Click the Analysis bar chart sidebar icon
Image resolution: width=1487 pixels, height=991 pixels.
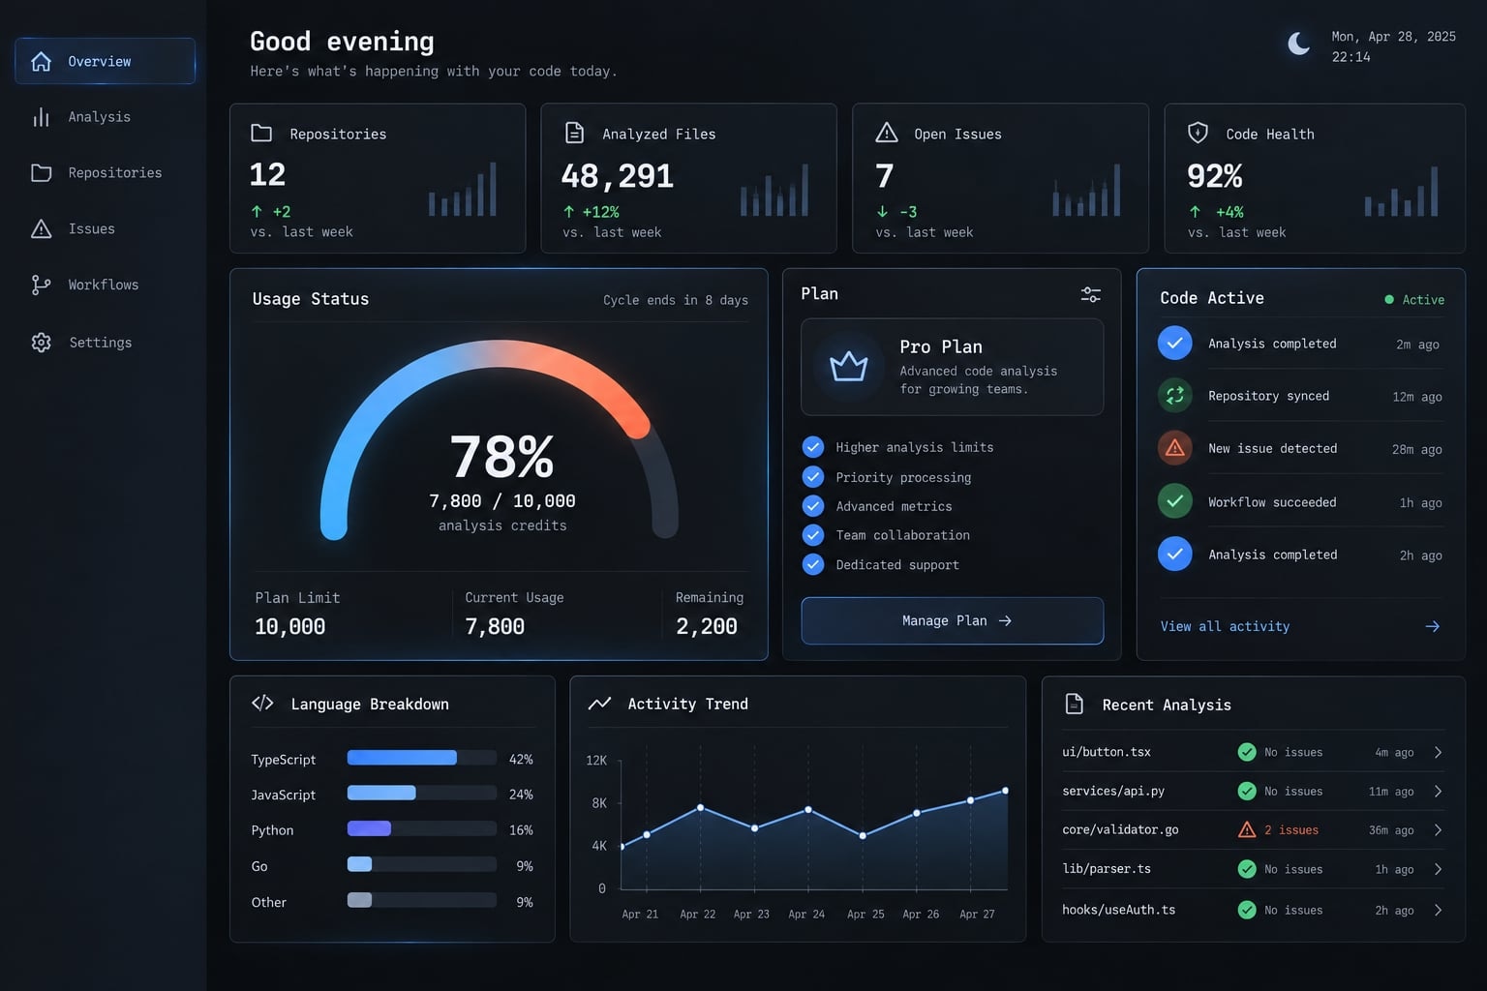[41, 117]
